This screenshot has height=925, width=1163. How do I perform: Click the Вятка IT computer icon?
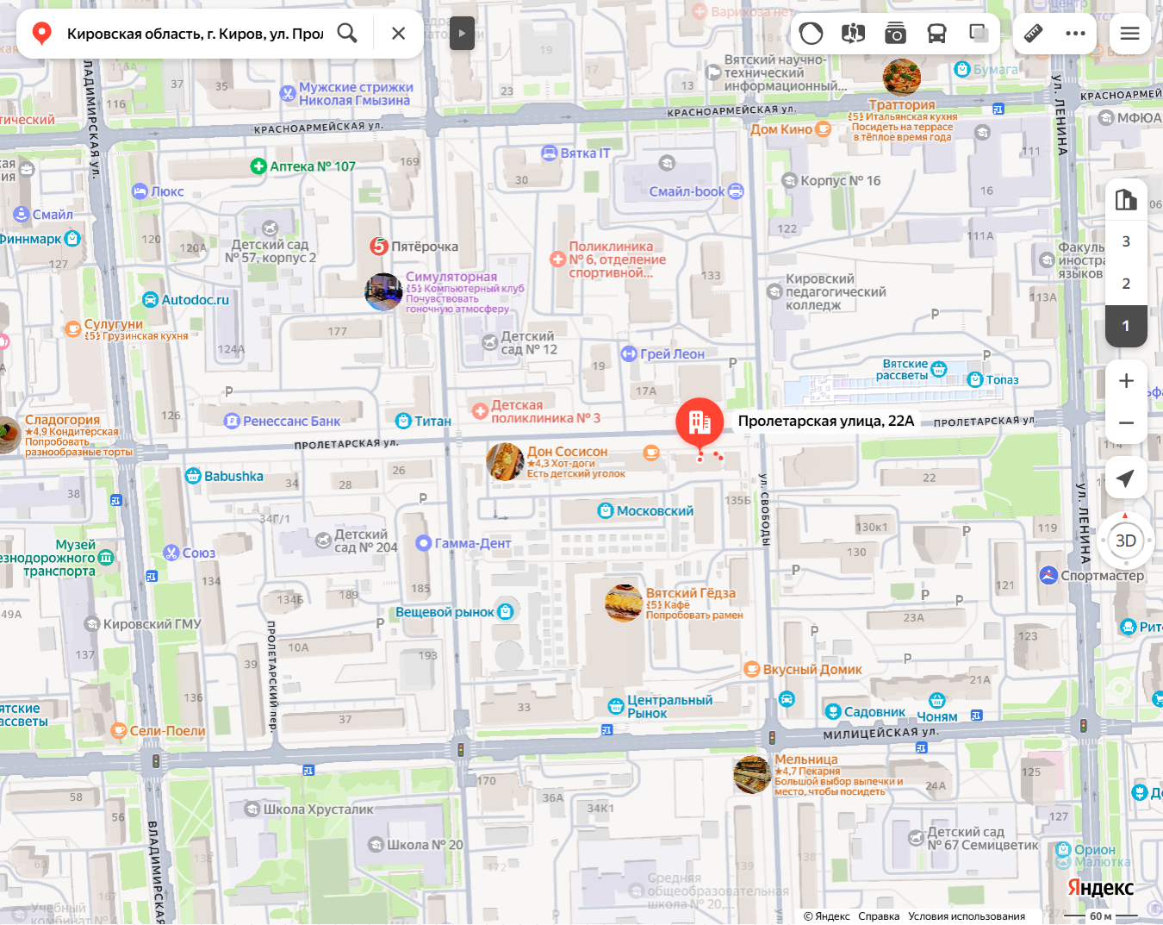tap(550, 153)
